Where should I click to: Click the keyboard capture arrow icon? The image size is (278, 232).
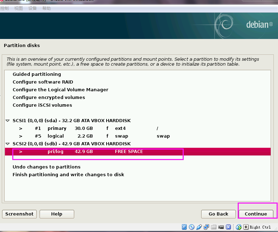click(246, 227)
